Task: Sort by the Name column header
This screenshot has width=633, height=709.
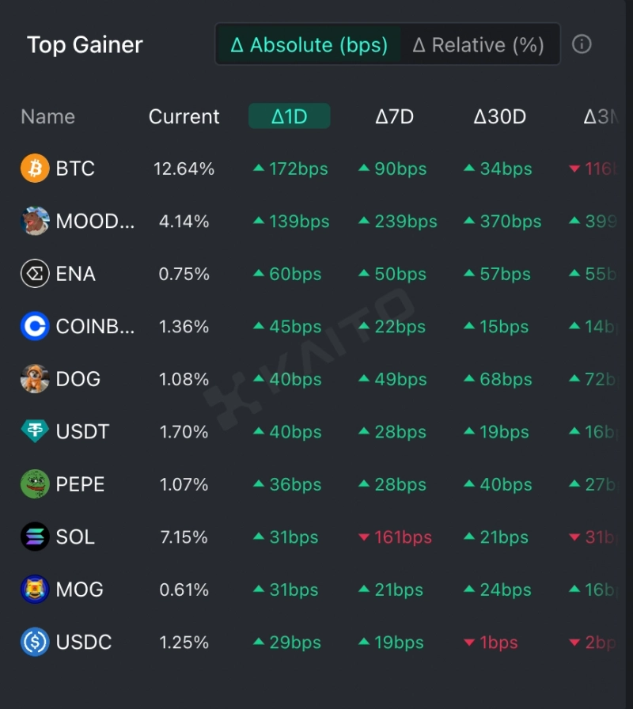Action: [47, 117]
